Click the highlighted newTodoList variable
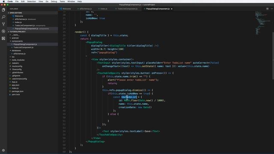274x154 pixels. click(x=129, y=97)
